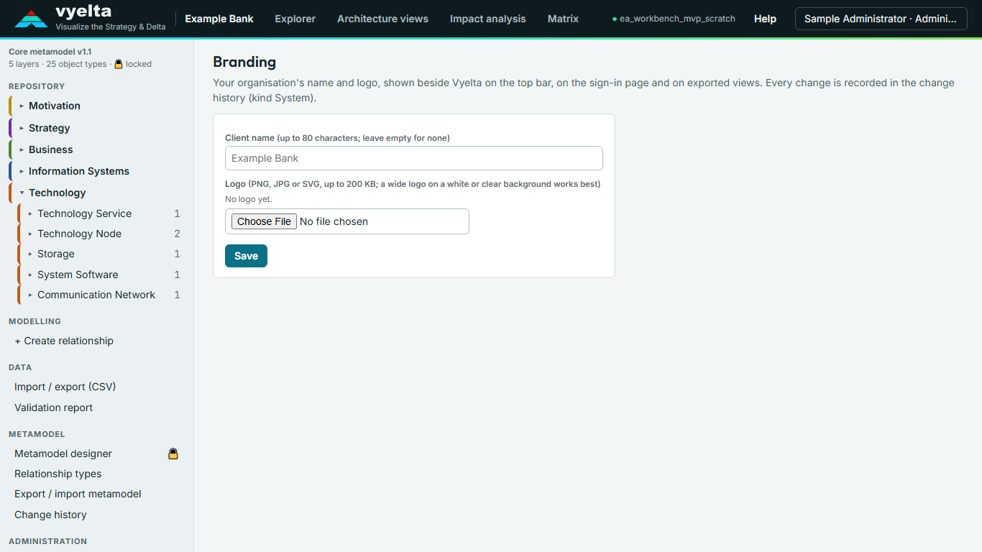Expand the Communication Network arrow
The image size is (982, 552).
click(30, 295)
